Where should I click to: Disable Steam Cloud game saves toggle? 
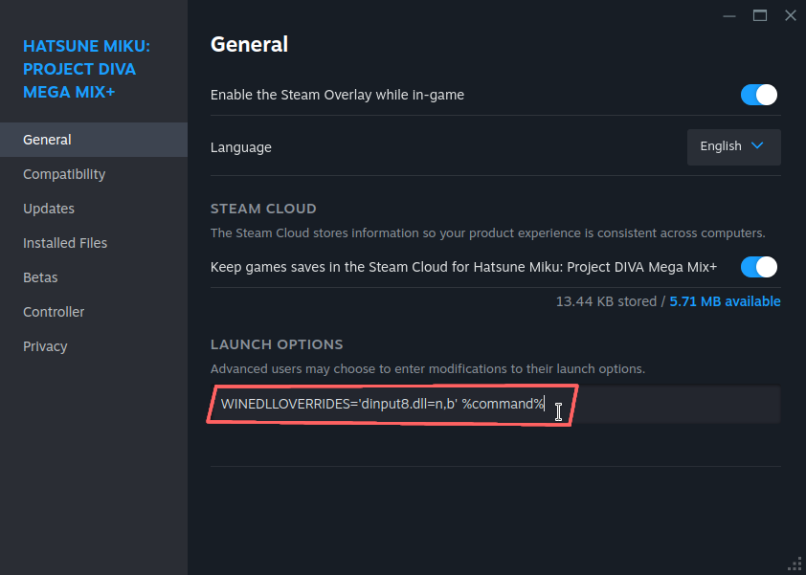click(x=758, y=267)
